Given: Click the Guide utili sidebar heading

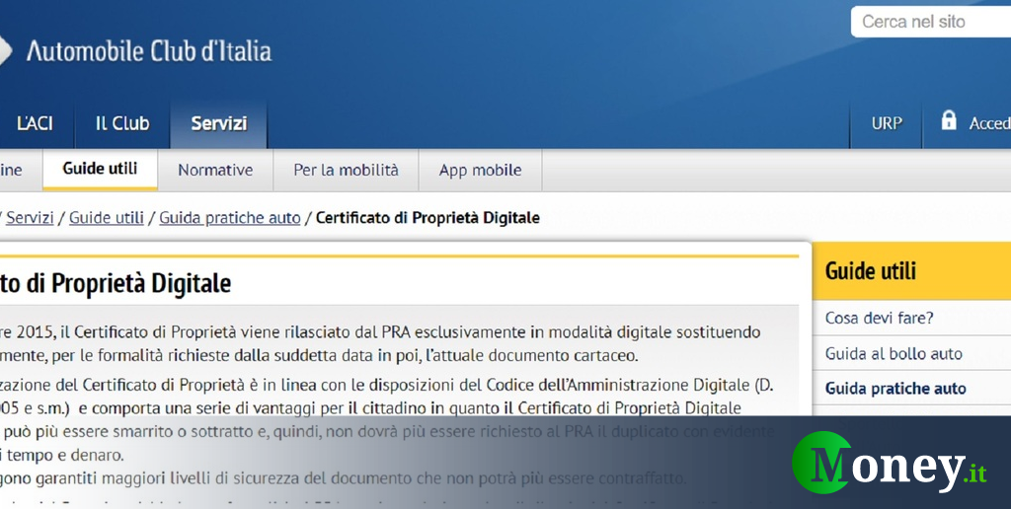Looking at the screenshot, I should point(871,271).
